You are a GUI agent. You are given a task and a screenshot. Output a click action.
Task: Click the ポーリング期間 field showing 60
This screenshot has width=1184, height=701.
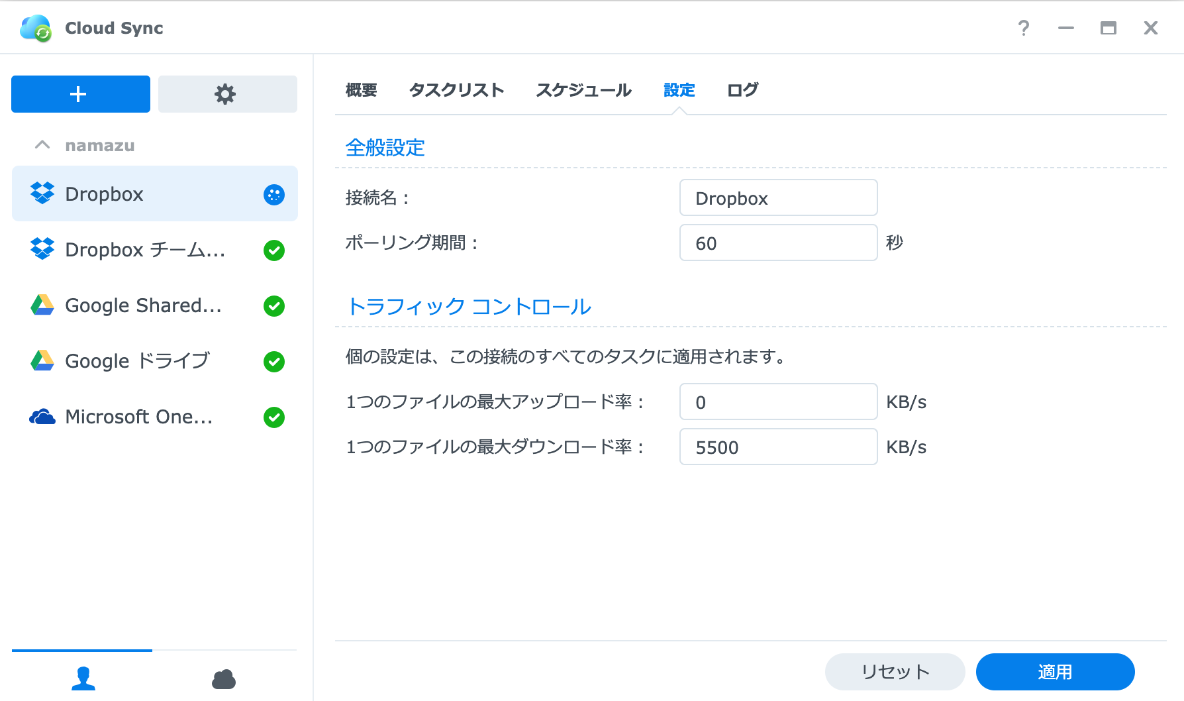[x=778, y=243]
